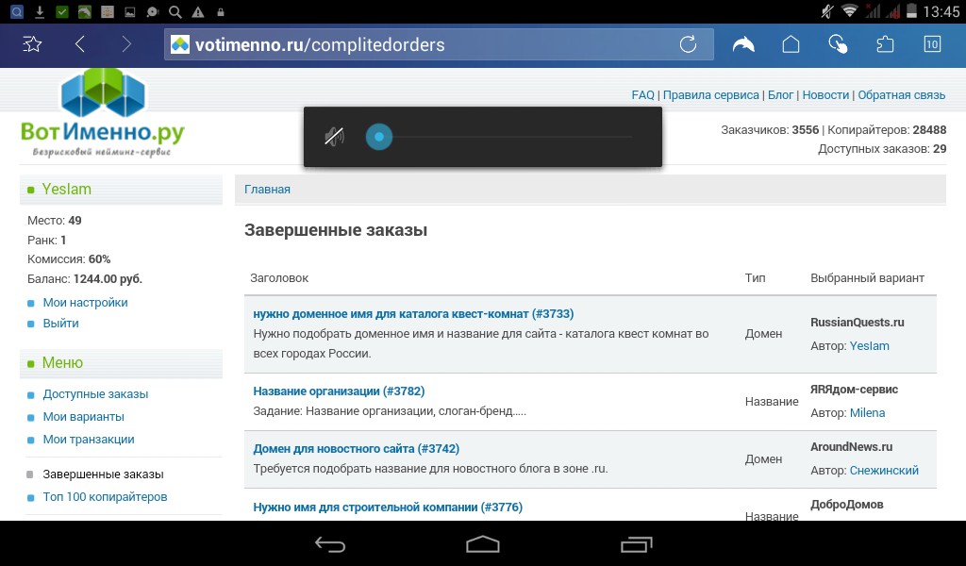Tap the address bar with votimenno.ru URL
This screenshot has width=966, height=566.
[439, 44]
